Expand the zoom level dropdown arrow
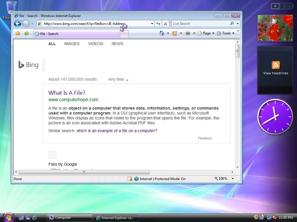This screenshot has height=222, width=297. coord(233,179)
